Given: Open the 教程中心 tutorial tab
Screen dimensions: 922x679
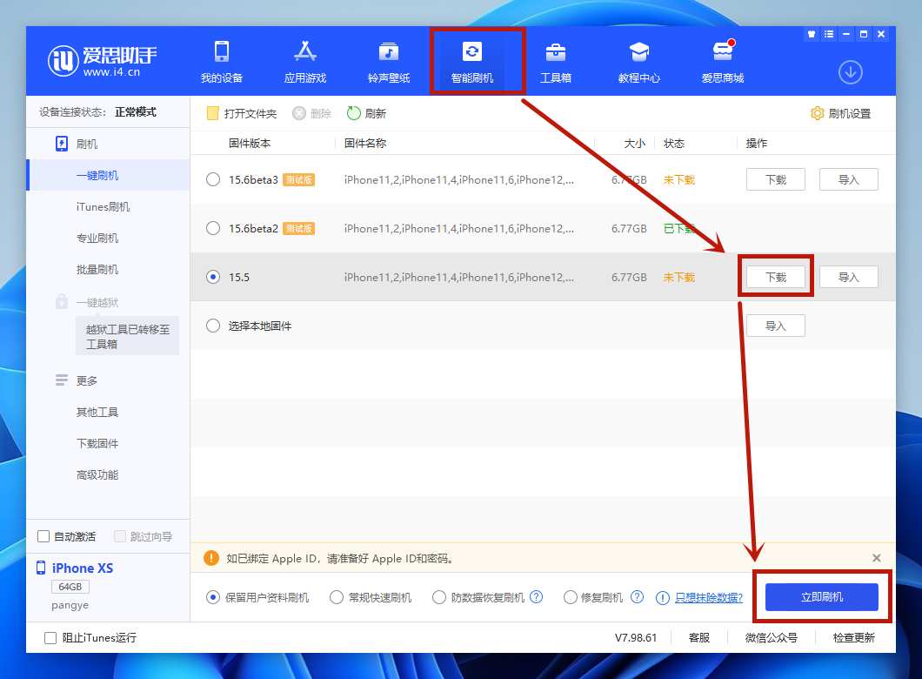Looking at the screenshot, I should point(639,62).
